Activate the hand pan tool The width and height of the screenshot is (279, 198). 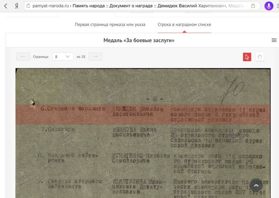pos(260,57)
